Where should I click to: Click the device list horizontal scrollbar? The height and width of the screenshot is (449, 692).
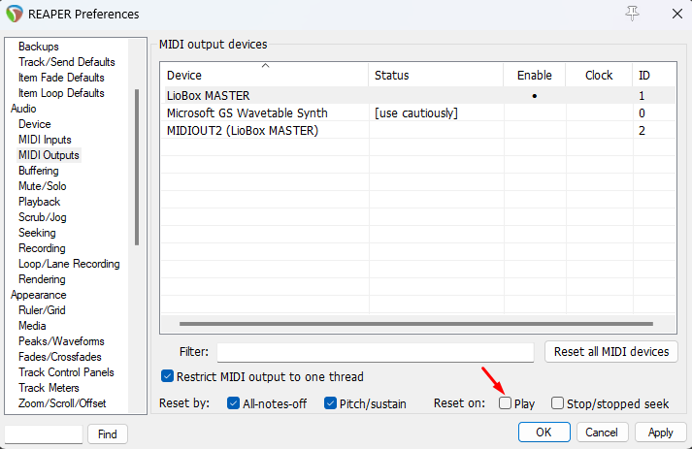point(416,324)
